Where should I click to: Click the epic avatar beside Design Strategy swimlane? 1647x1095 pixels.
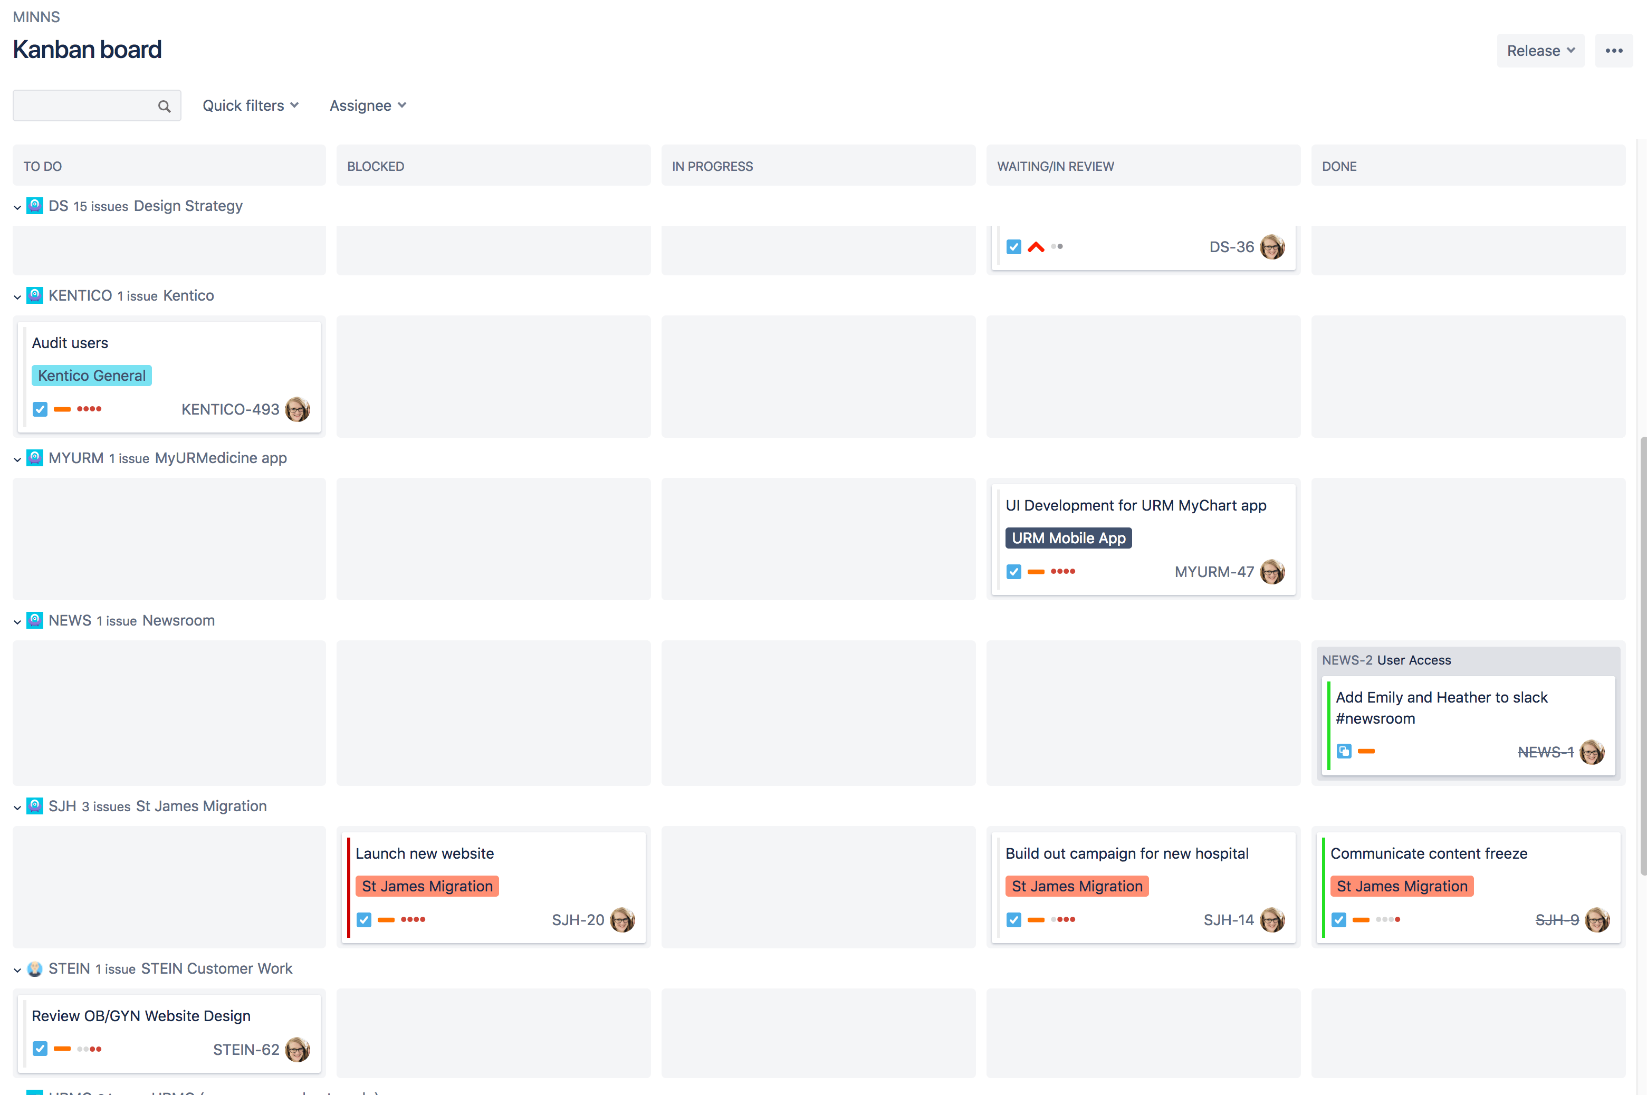coord(34,205)
